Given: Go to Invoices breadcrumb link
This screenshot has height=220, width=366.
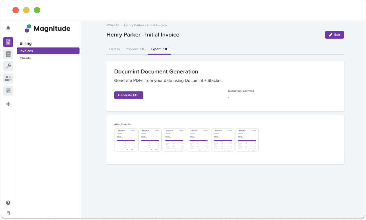Looking at the screenshot, I should (113, 25).
